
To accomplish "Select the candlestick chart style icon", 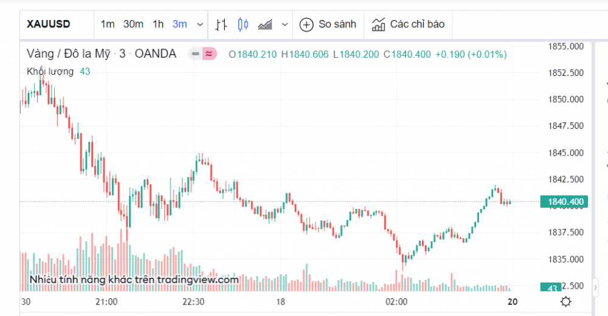I will [x=243, y=24].
